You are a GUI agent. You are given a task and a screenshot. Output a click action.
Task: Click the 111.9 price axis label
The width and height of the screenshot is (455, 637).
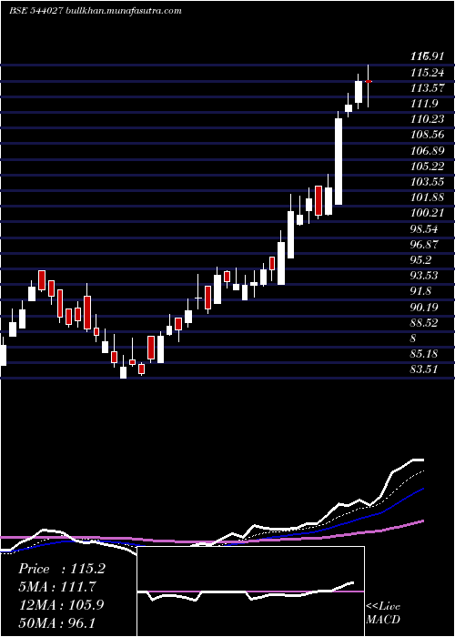(x=424, y=104)
